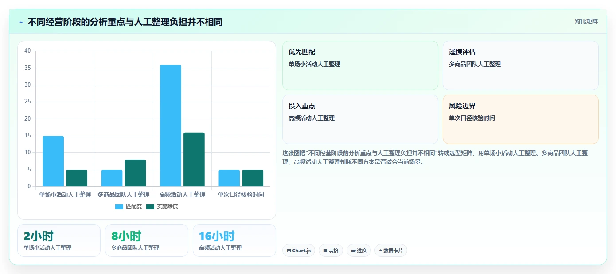Screen dimensions: 616x274
Task: Click the 实施难度 bar for 单次口径核验时间
Action: pyautogui.click(x=253, y=178)
